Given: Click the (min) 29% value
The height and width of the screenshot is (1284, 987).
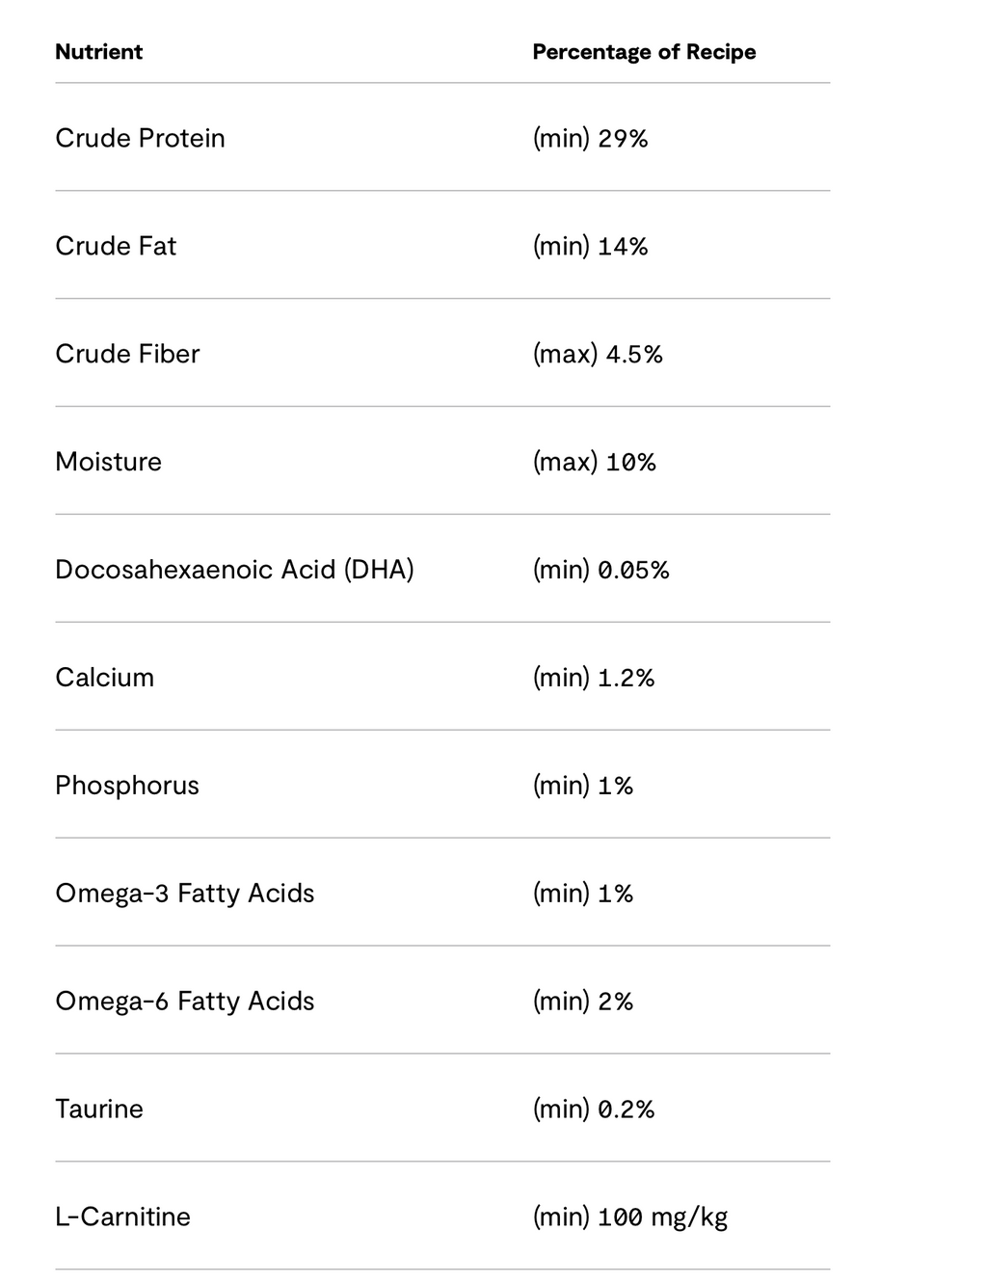Looking at the screenshot, I should coord(590,138).
